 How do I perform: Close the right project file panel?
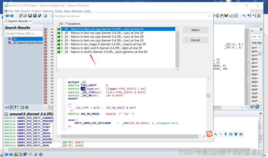(x=261, y=30)
